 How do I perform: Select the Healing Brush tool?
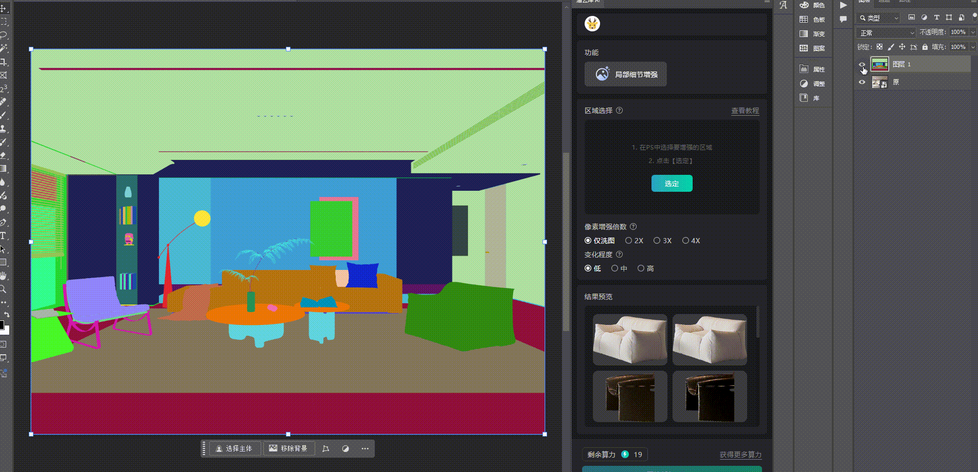(4, 102)
